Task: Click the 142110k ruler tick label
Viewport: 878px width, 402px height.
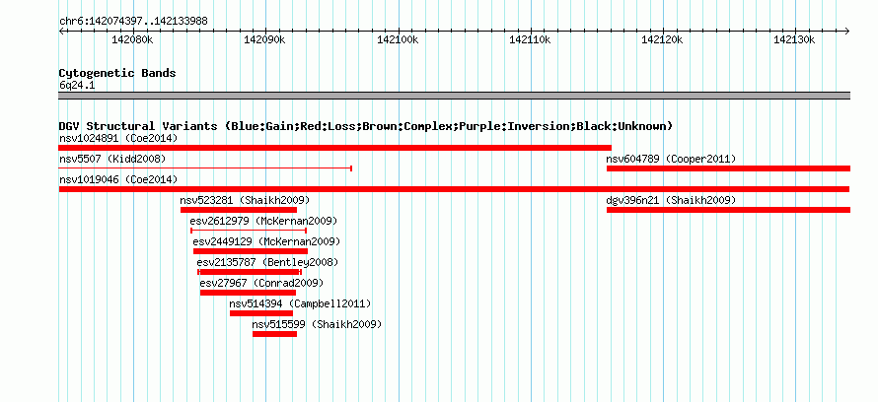Action: [530, 40]
